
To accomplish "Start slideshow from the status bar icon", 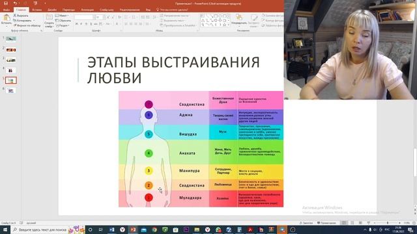I will point(368,223).
